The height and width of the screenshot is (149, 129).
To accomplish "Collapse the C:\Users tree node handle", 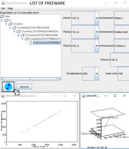I will [x=6, y=24].
